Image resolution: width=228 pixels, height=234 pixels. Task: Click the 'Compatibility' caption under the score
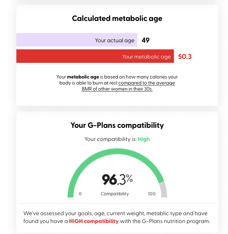115,194
